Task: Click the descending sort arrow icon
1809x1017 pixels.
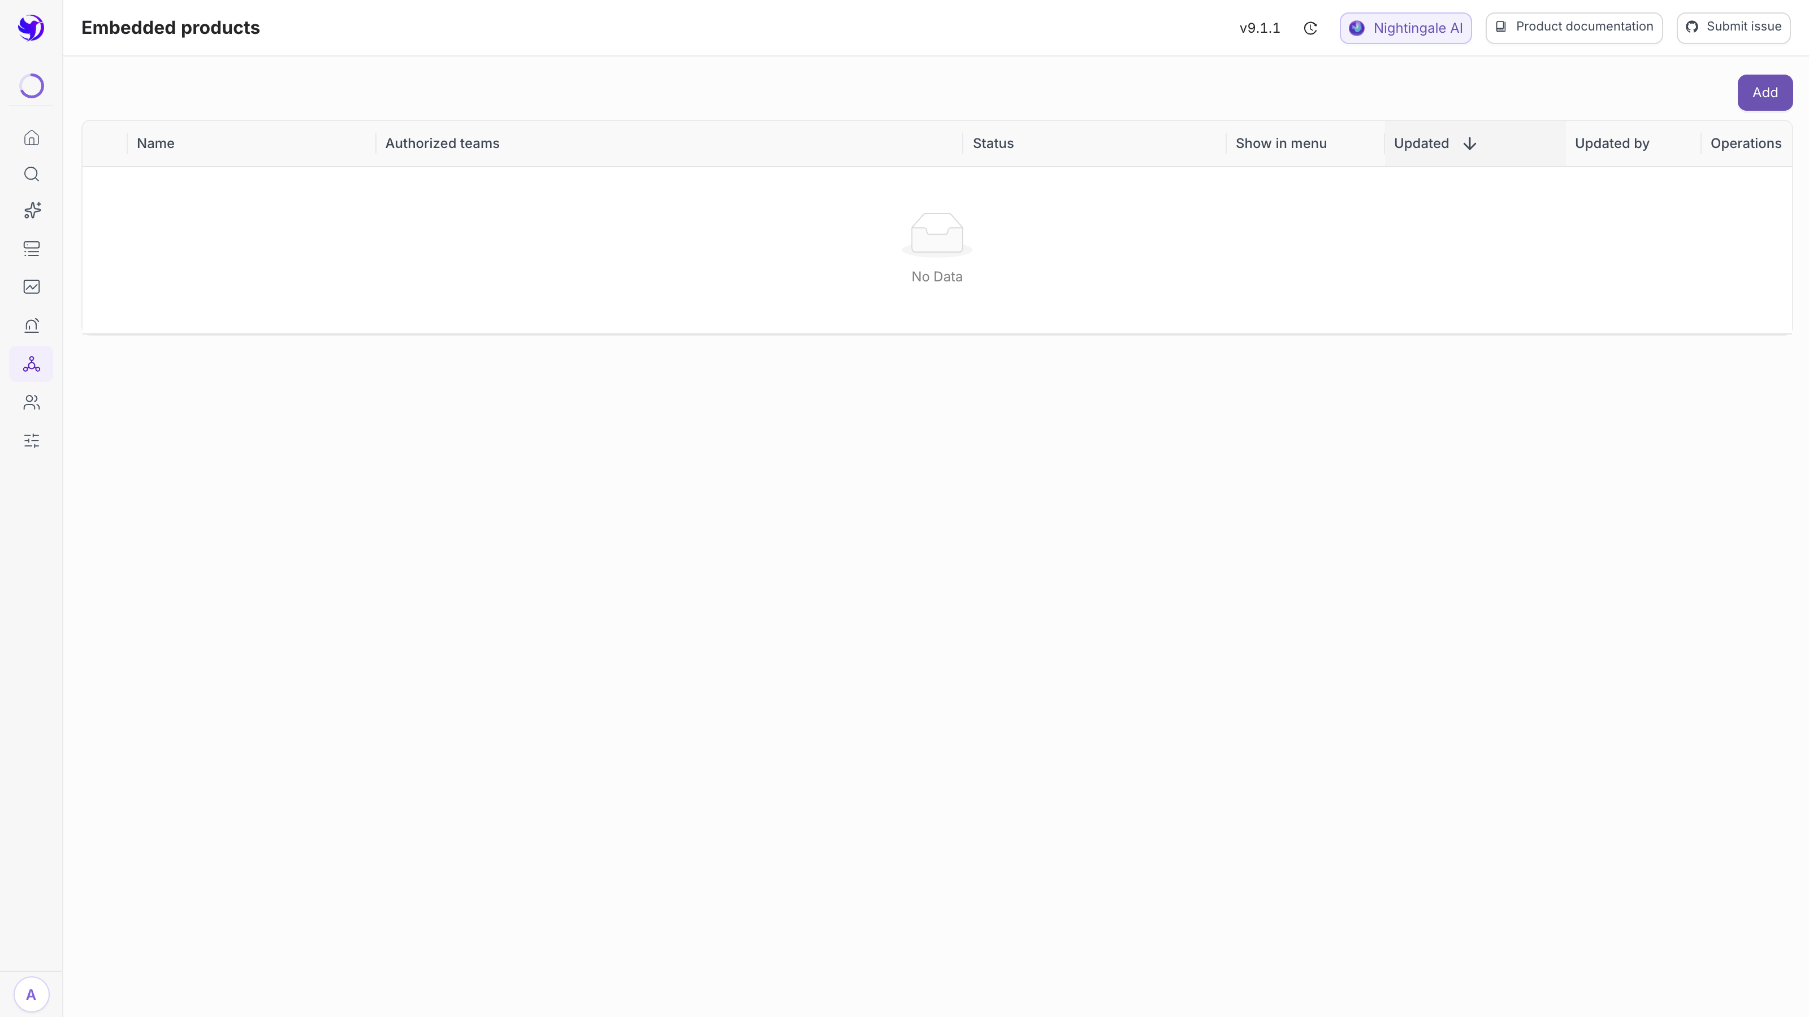Action: coord(1470,144)
